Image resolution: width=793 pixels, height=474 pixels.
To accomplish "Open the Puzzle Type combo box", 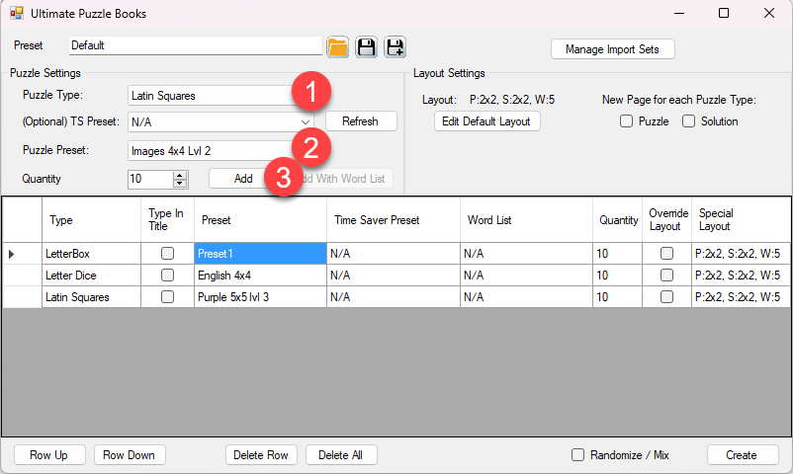I will coord(213,96).
